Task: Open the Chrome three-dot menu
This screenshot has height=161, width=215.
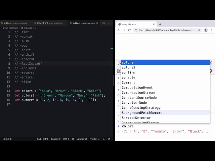Action: click(x=211, y=30)
